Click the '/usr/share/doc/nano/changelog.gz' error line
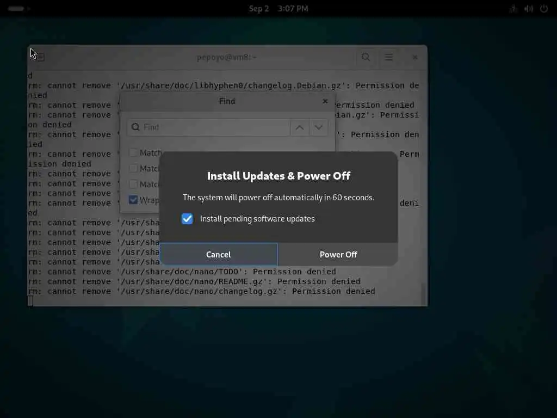The height and width of the screenshot is (418, 557). 202,292
